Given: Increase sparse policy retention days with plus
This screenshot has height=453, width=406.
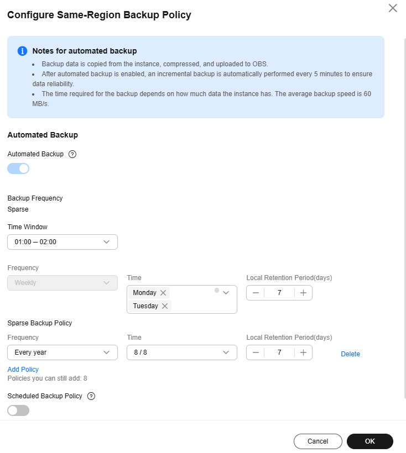Looking at the screenshot, I should [303, 352].
